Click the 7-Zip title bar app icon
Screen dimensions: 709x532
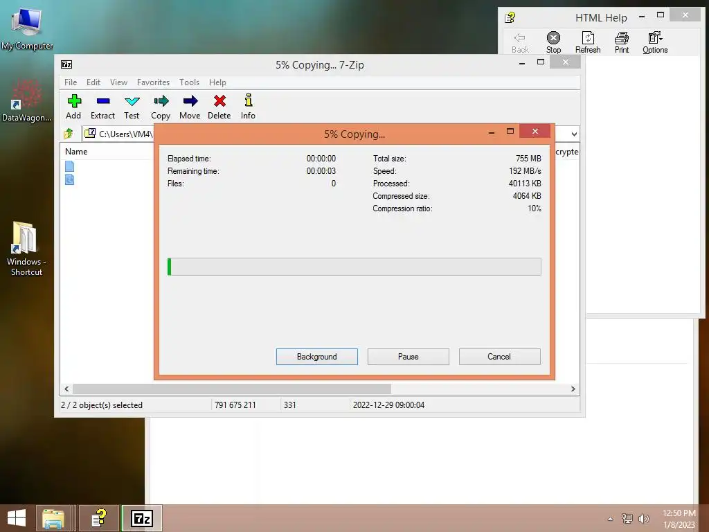click(66, 64)
